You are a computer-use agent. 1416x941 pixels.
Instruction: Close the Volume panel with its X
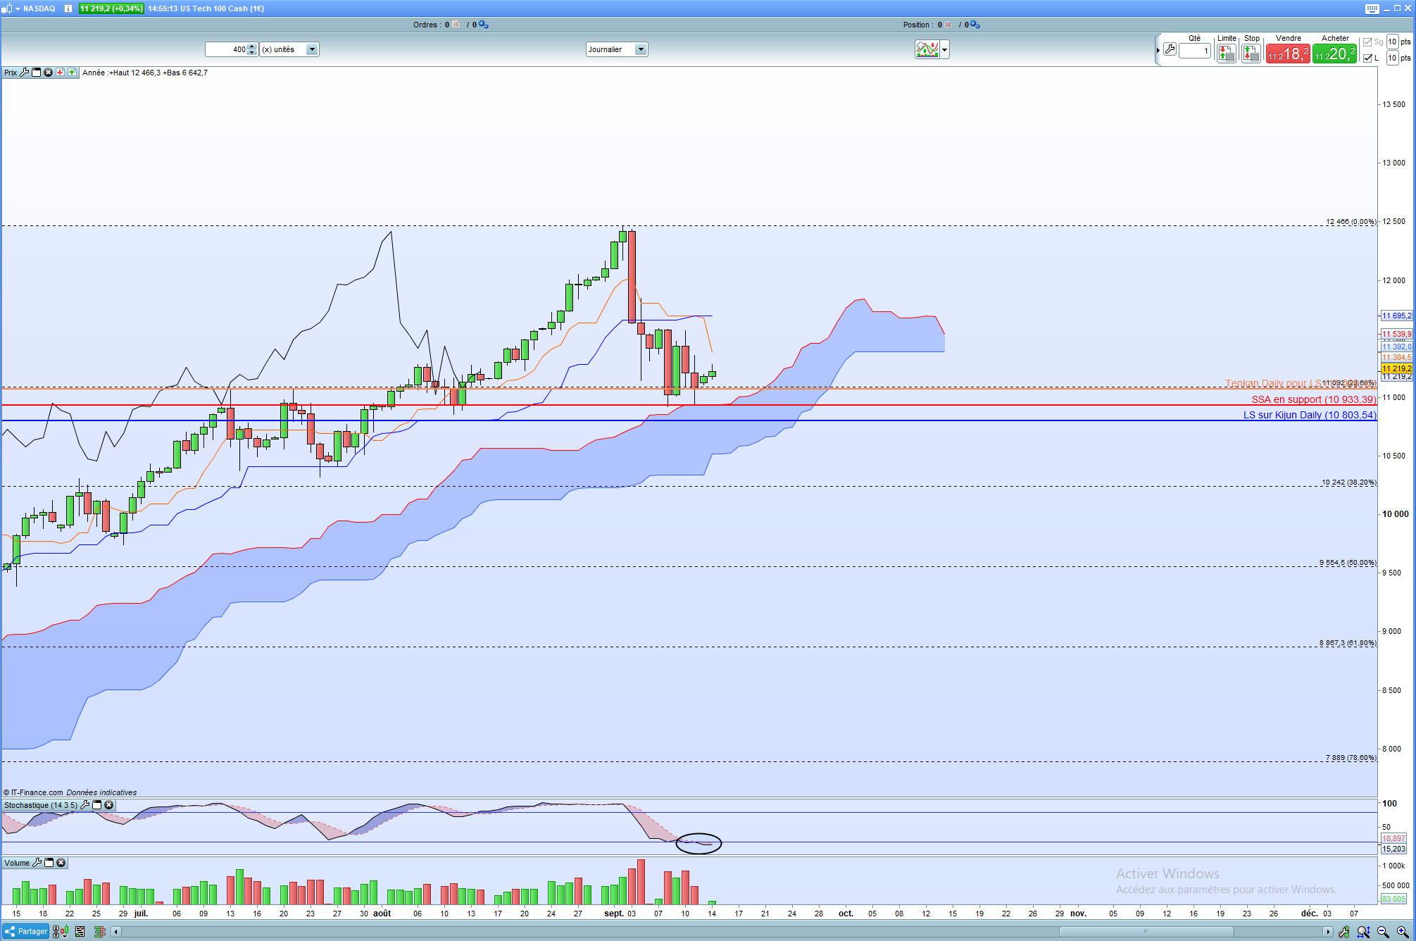tap(61, 863)
